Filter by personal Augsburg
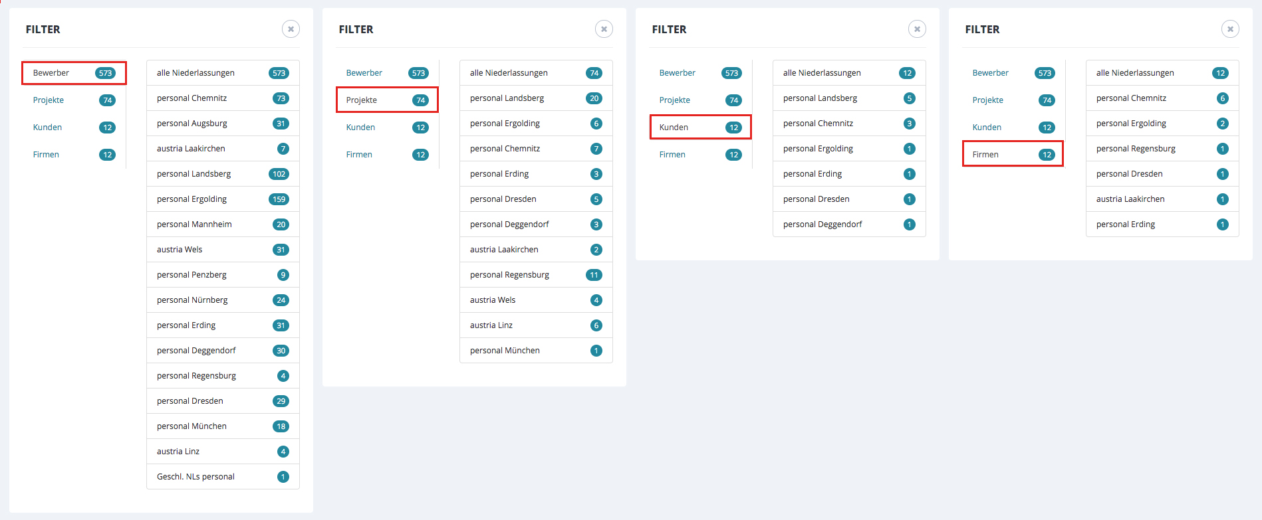Viewport: 1262px width, 520px height. pyautogui.click(x=223, y=124)
